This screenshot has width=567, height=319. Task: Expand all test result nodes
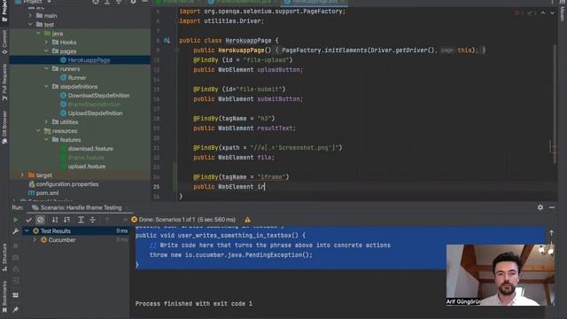(x=81, y=220)
